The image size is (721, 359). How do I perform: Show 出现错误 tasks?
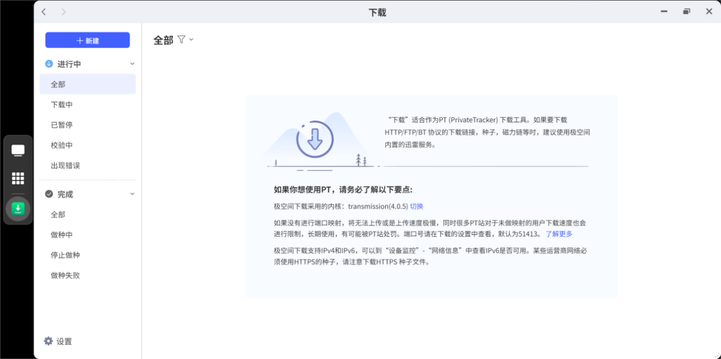pyautogui.click(x=65, y=166)
